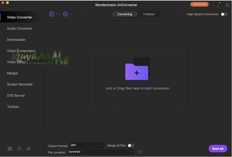Open the Merger section
Image resolution: width=232 pixels, height=157 pixels.
(13, 73)
